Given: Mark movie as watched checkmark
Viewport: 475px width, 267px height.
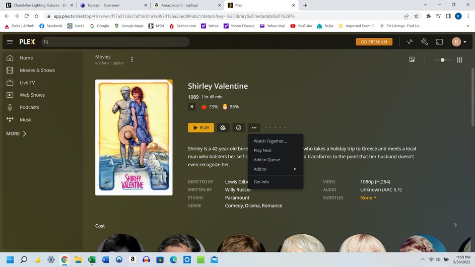Looking at the screenshot, I should [239, 127].
